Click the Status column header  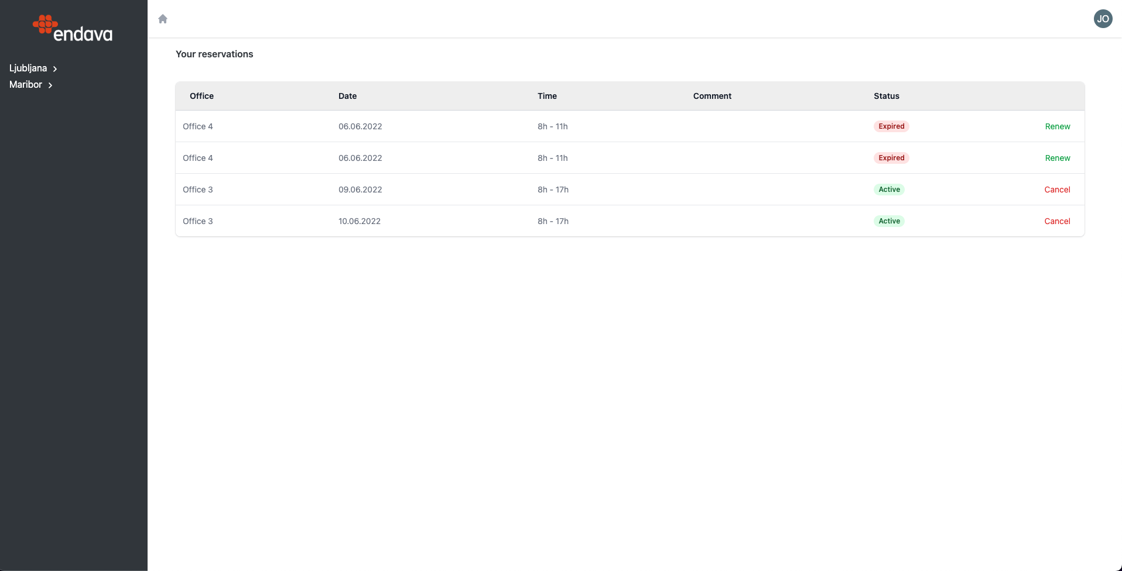tap(887, 96)
